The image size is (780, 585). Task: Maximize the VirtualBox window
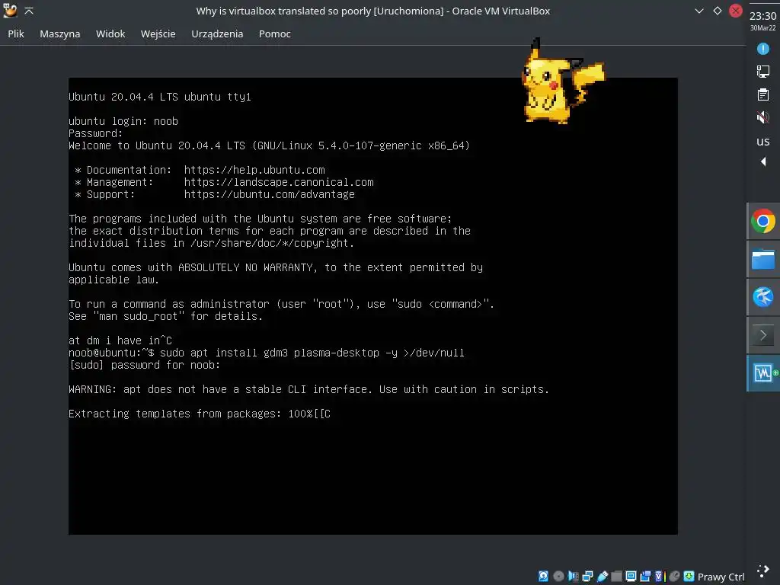(x=718, y=11)
